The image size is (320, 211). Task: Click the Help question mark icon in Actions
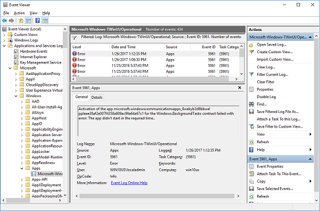click(x=252, y=150)
